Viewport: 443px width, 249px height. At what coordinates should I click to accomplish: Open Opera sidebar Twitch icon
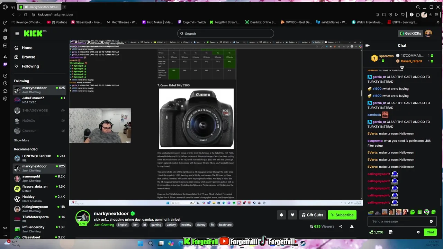tap(5, 64)
